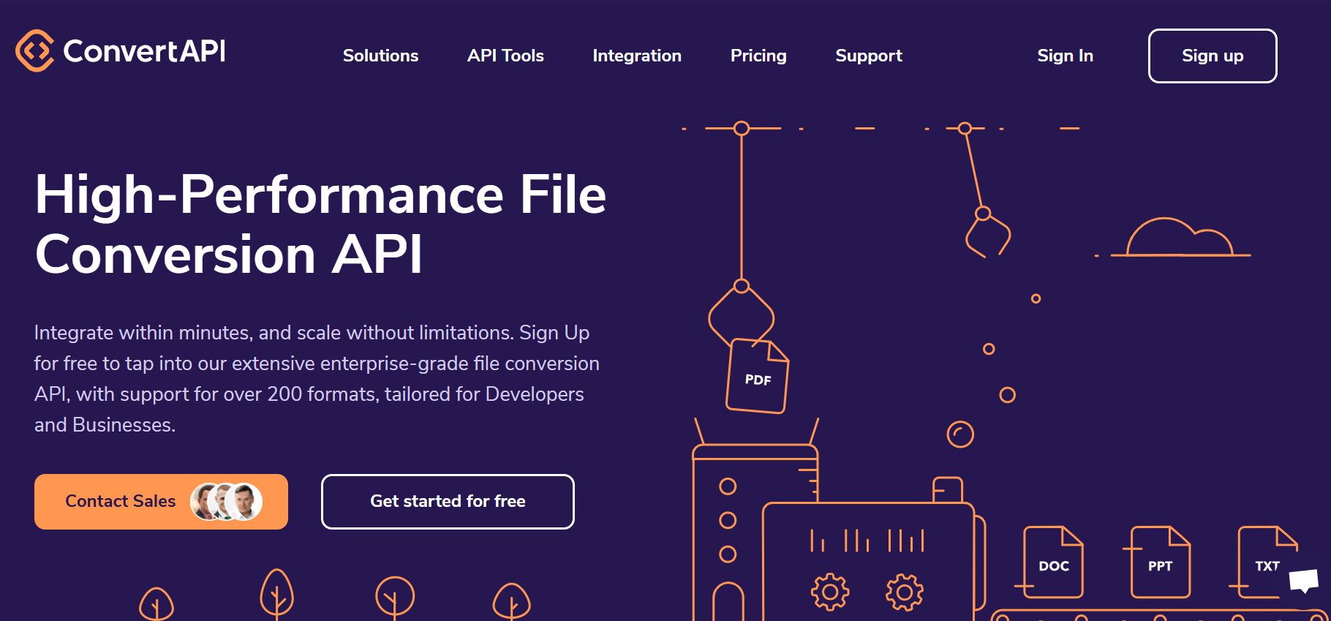Screen dimensions: 1331x621
Task: Open the Support menu
Action: [869, 56]
